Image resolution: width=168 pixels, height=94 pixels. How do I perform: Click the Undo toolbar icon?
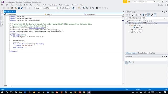click(x=25, y=8)
